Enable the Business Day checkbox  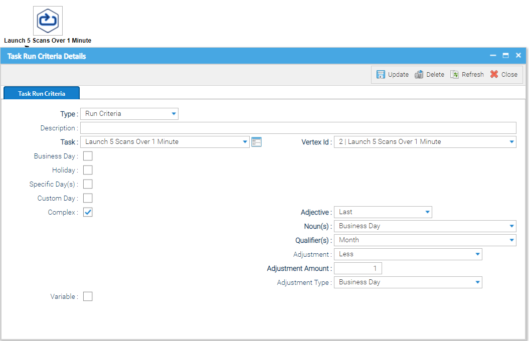point(88,156)
